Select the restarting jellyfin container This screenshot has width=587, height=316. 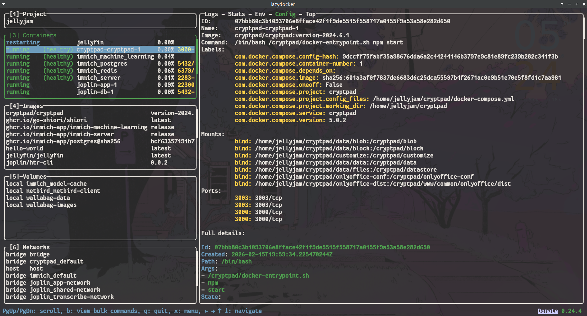coord(100,42)
